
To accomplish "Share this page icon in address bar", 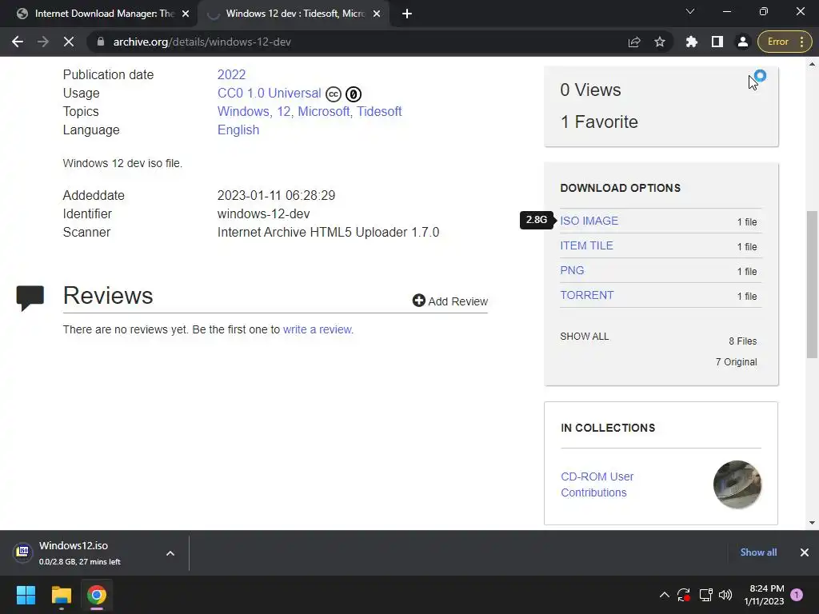I will pyautogui.click(x=634, y=42).
